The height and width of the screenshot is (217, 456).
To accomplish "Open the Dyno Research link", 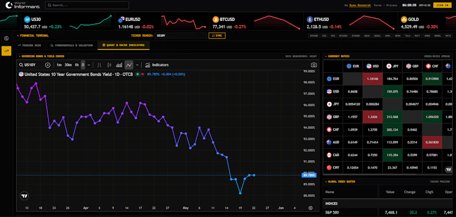I will pos(360,5).
